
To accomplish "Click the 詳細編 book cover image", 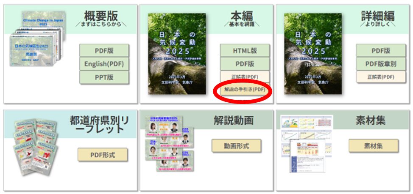I will click(313, 54).
